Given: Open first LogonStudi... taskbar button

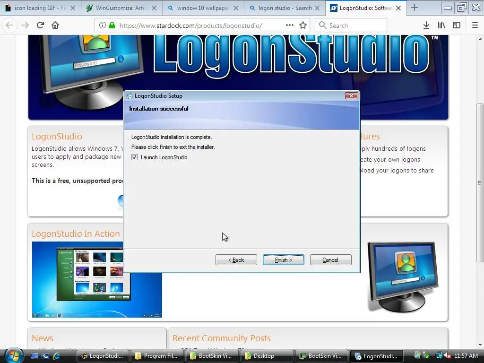Looking at the screenshot, I should pos(102,356).
